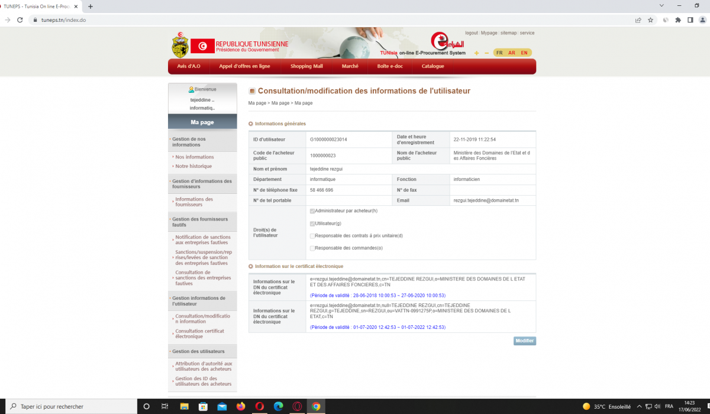Switch language to AR
Image resolution: width=710 pixels, height=414 pixels.
click(512, 53)
